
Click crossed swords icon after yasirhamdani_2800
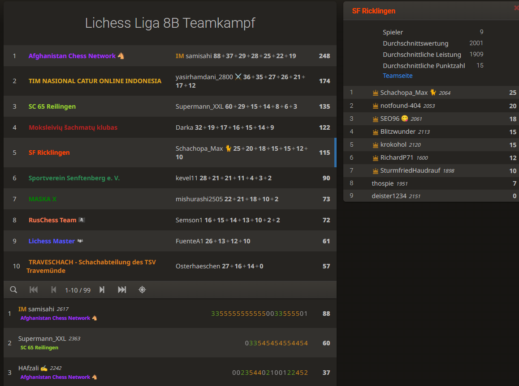coord(238,77)
